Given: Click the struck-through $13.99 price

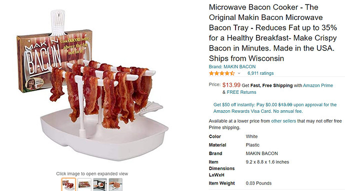Looking at the screenshot, I should (x=285, y=105).
